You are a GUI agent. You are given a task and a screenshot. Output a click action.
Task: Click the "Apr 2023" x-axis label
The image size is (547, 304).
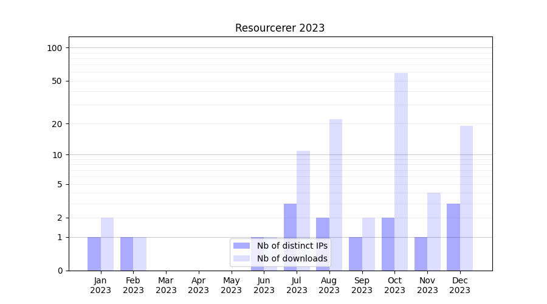[x=199, y=285]
